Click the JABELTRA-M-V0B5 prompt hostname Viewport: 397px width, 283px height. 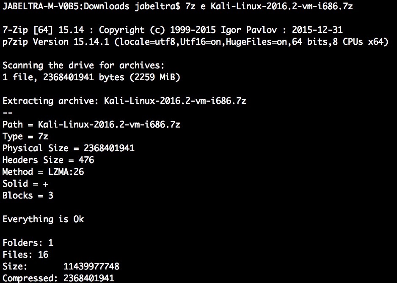pyautogui.click(x=41, y=6)
